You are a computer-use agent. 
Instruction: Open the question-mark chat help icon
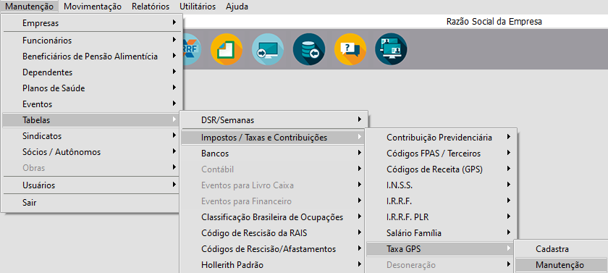[350, 49]
